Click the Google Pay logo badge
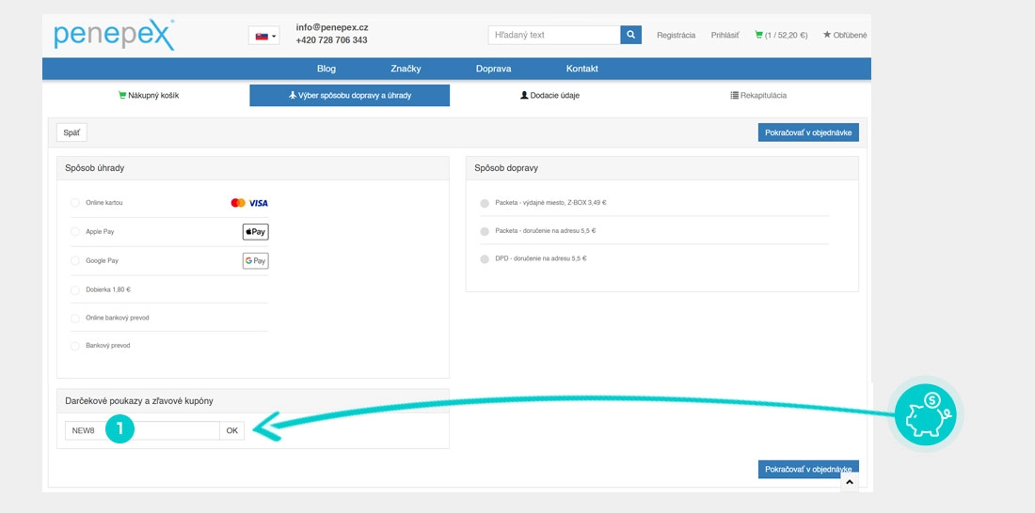The image size is (1035, 513). click(255, 261)
